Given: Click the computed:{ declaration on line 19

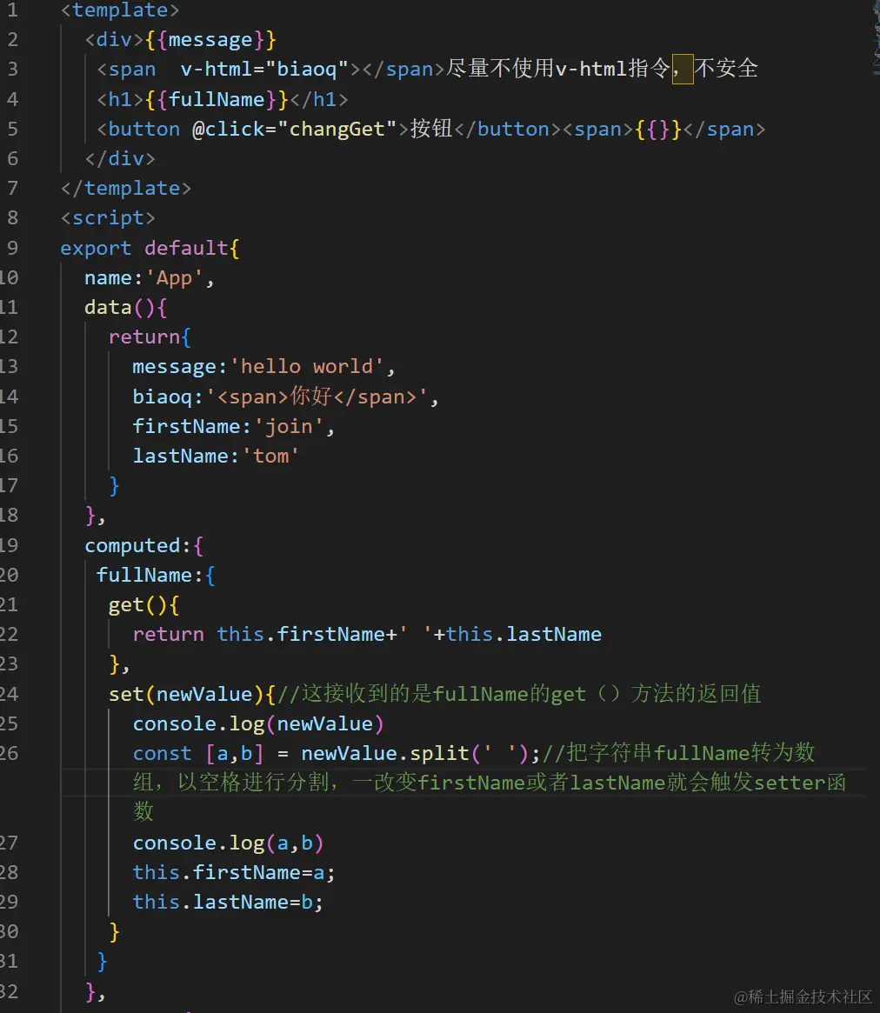Looking at the screenshot, I should click(x=143, y=545).
